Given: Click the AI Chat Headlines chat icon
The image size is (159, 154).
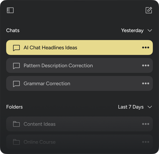Looking at the screenshot, I should click(x=16, y=48).
